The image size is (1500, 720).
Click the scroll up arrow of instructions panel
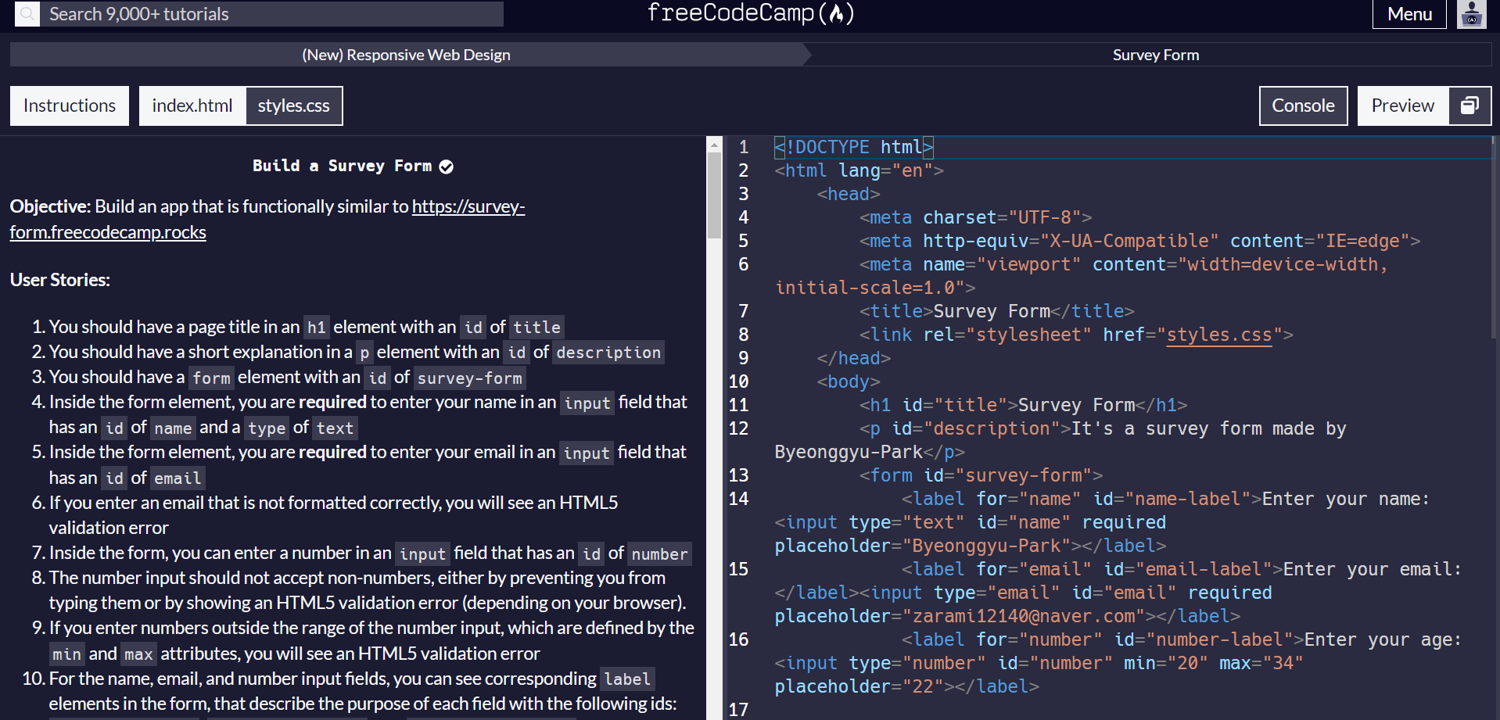pyautogui.click(x=714, y=145)
